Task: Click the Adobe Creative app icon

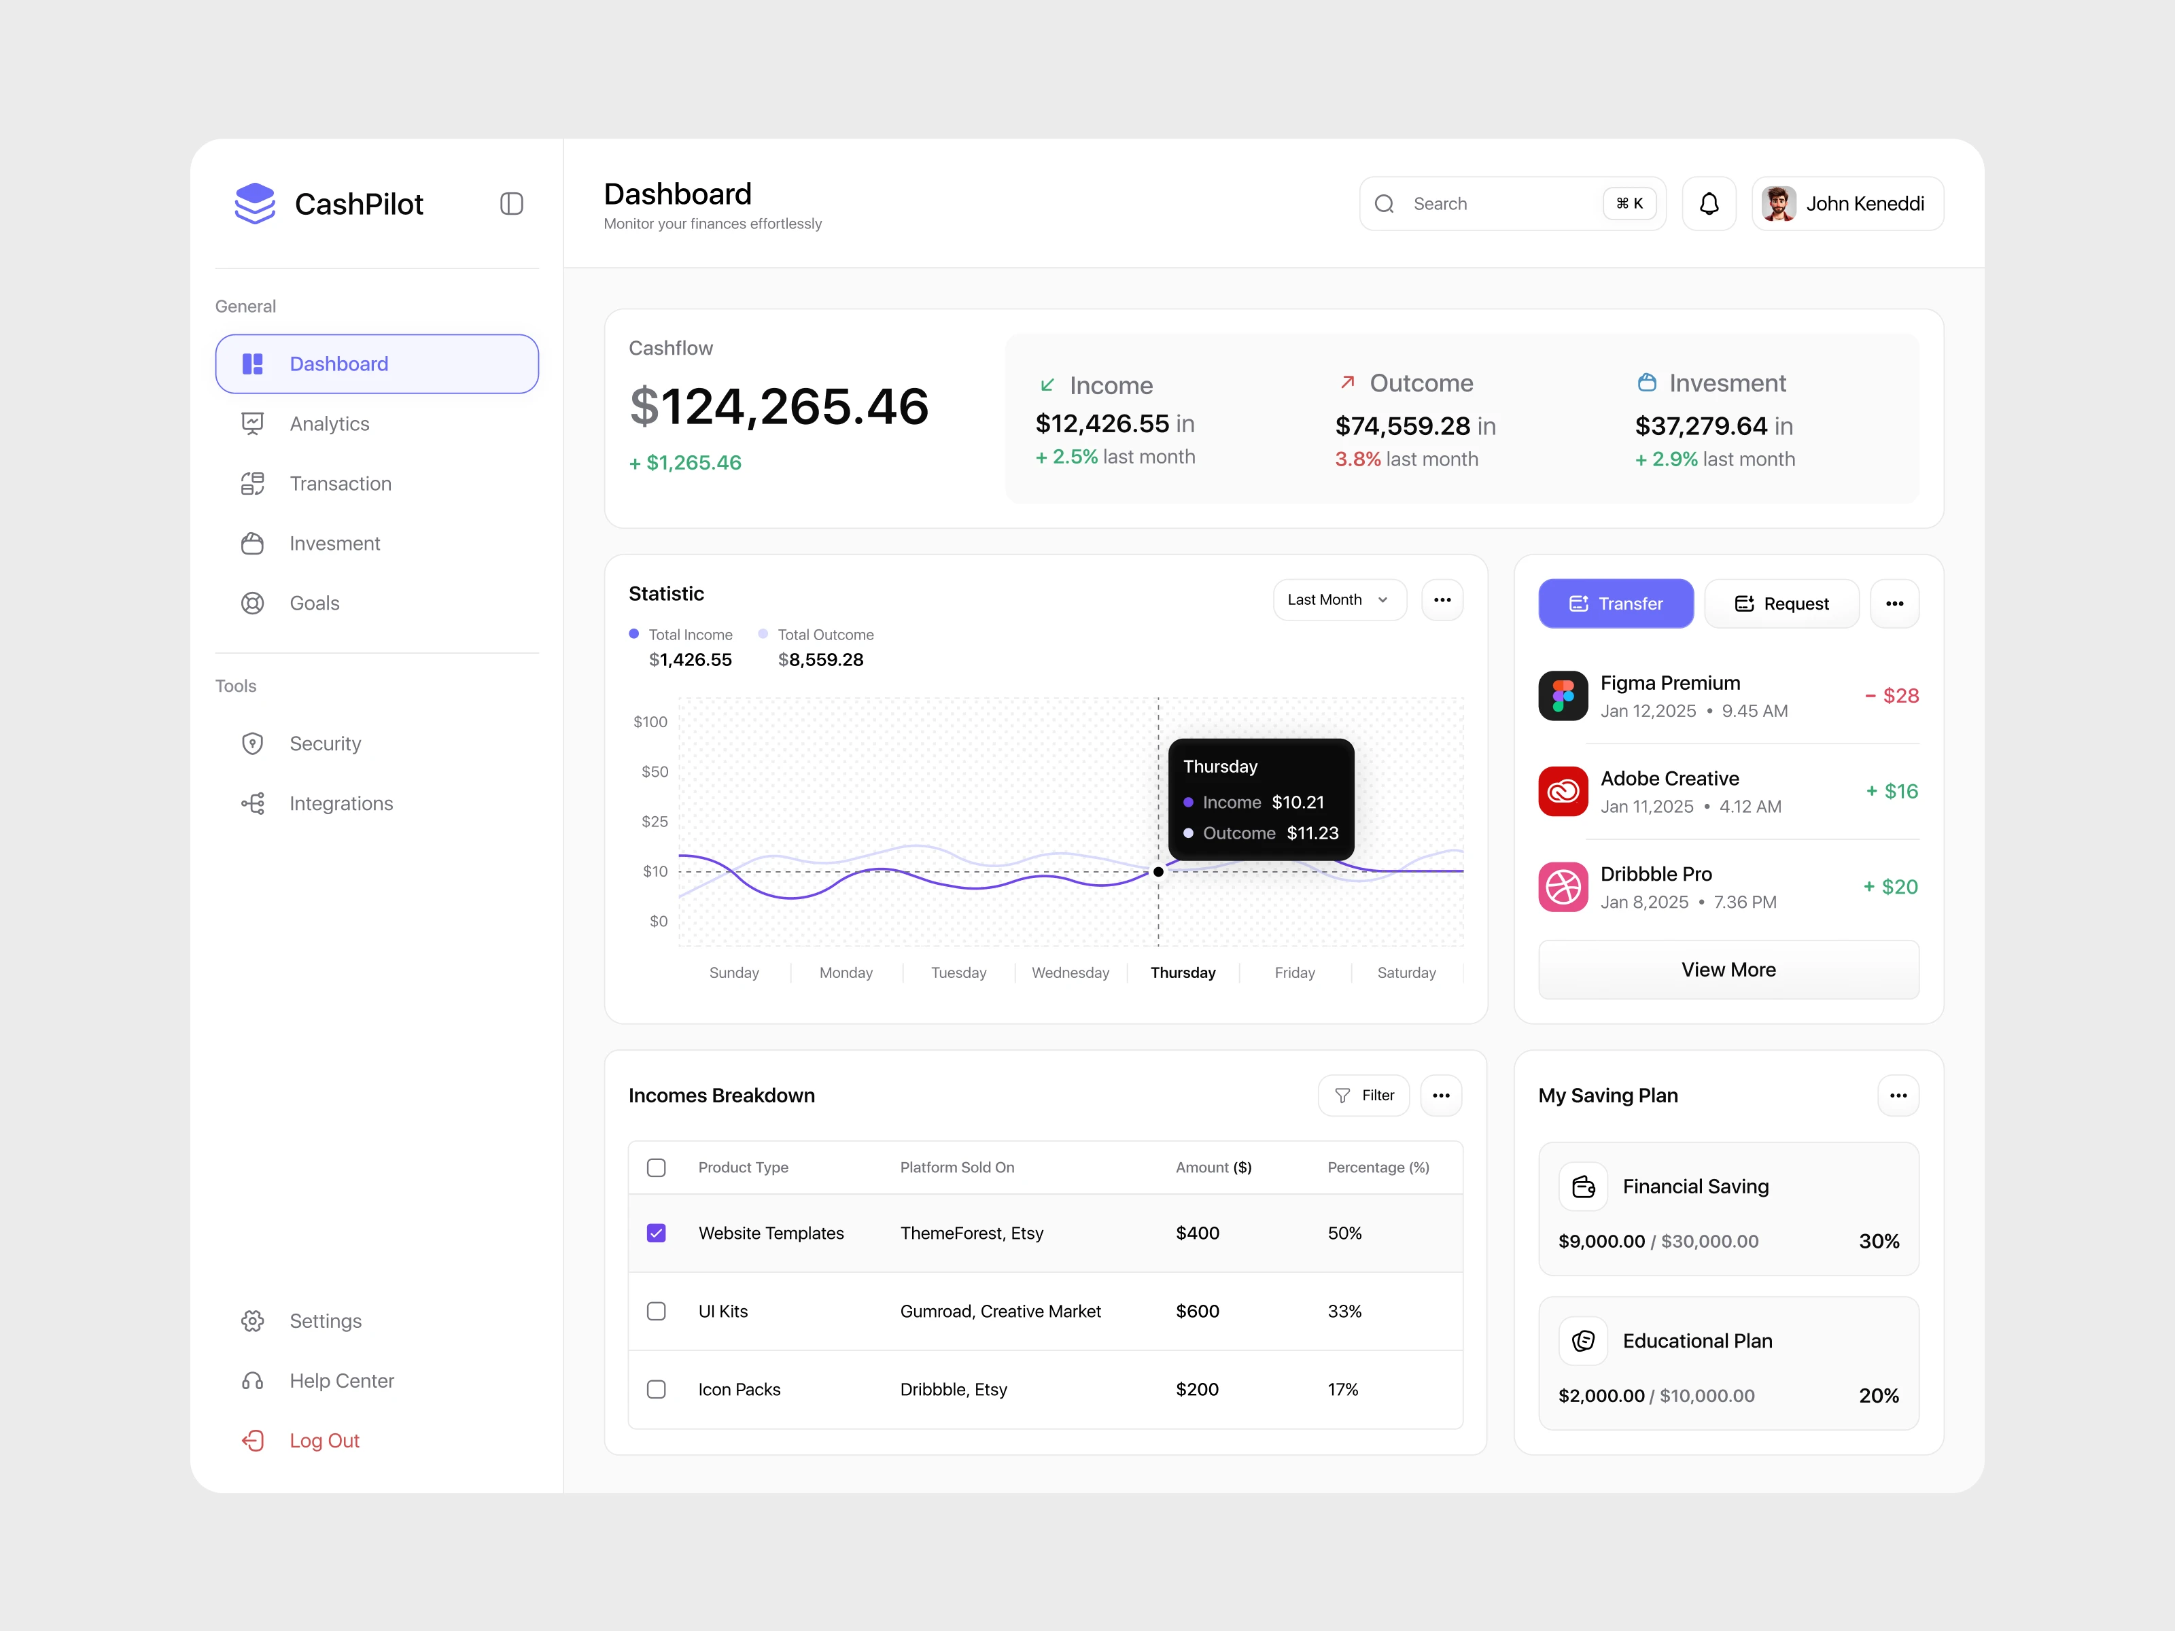Action: point(1563,792)
